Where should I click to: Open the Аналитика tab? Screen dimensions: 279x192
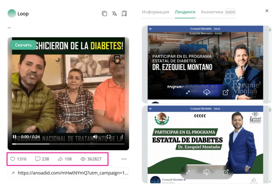(212, 12)
